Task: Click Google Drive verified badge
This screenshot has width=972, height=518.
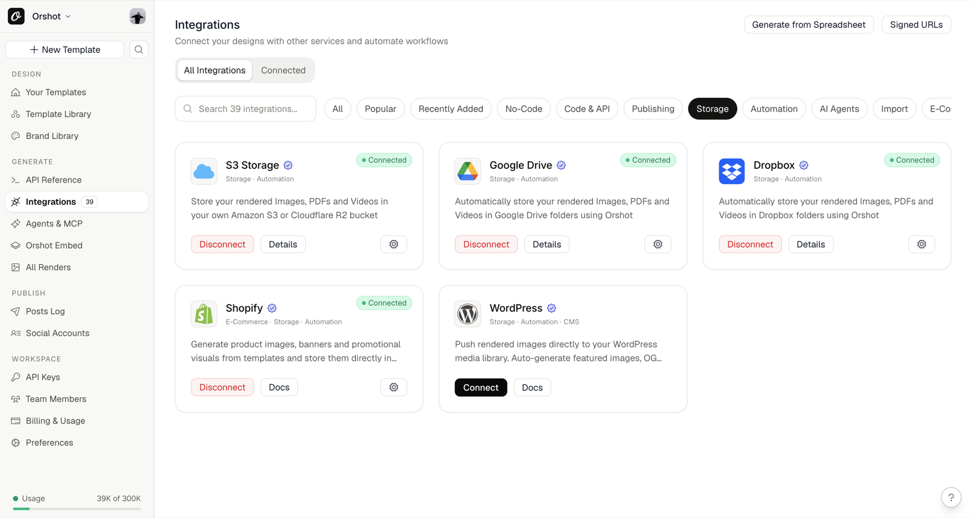Action: click(561, 165)
